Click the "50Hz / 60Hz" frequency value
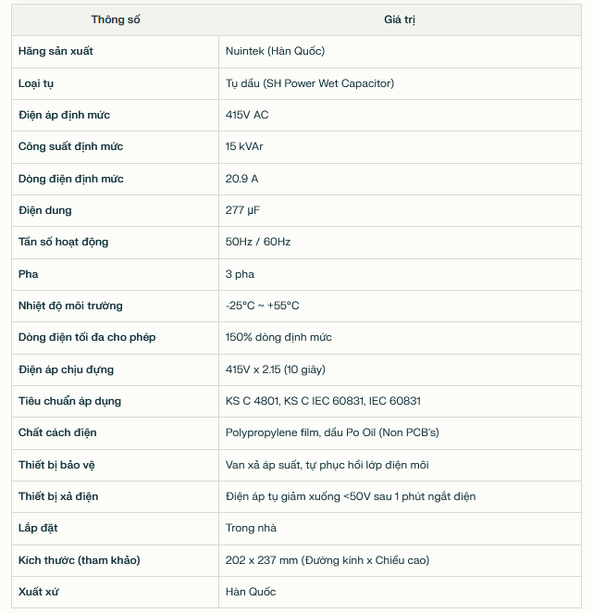593x613 pixels. coord(258,242)
